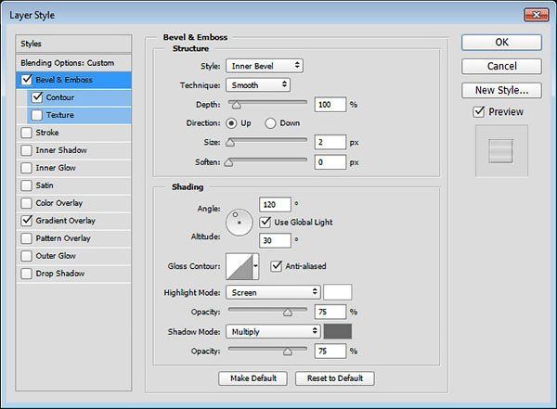
Task: Enable the Stroke effect checkbox
Action: pos(26,133)
